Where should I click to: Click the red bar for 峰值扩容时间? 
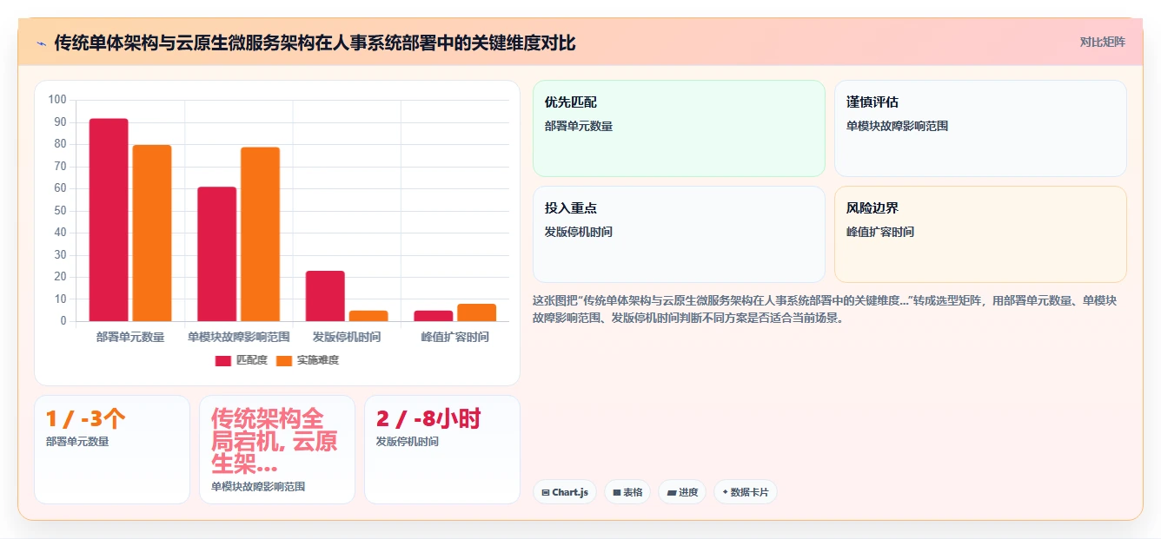(434, 316)
